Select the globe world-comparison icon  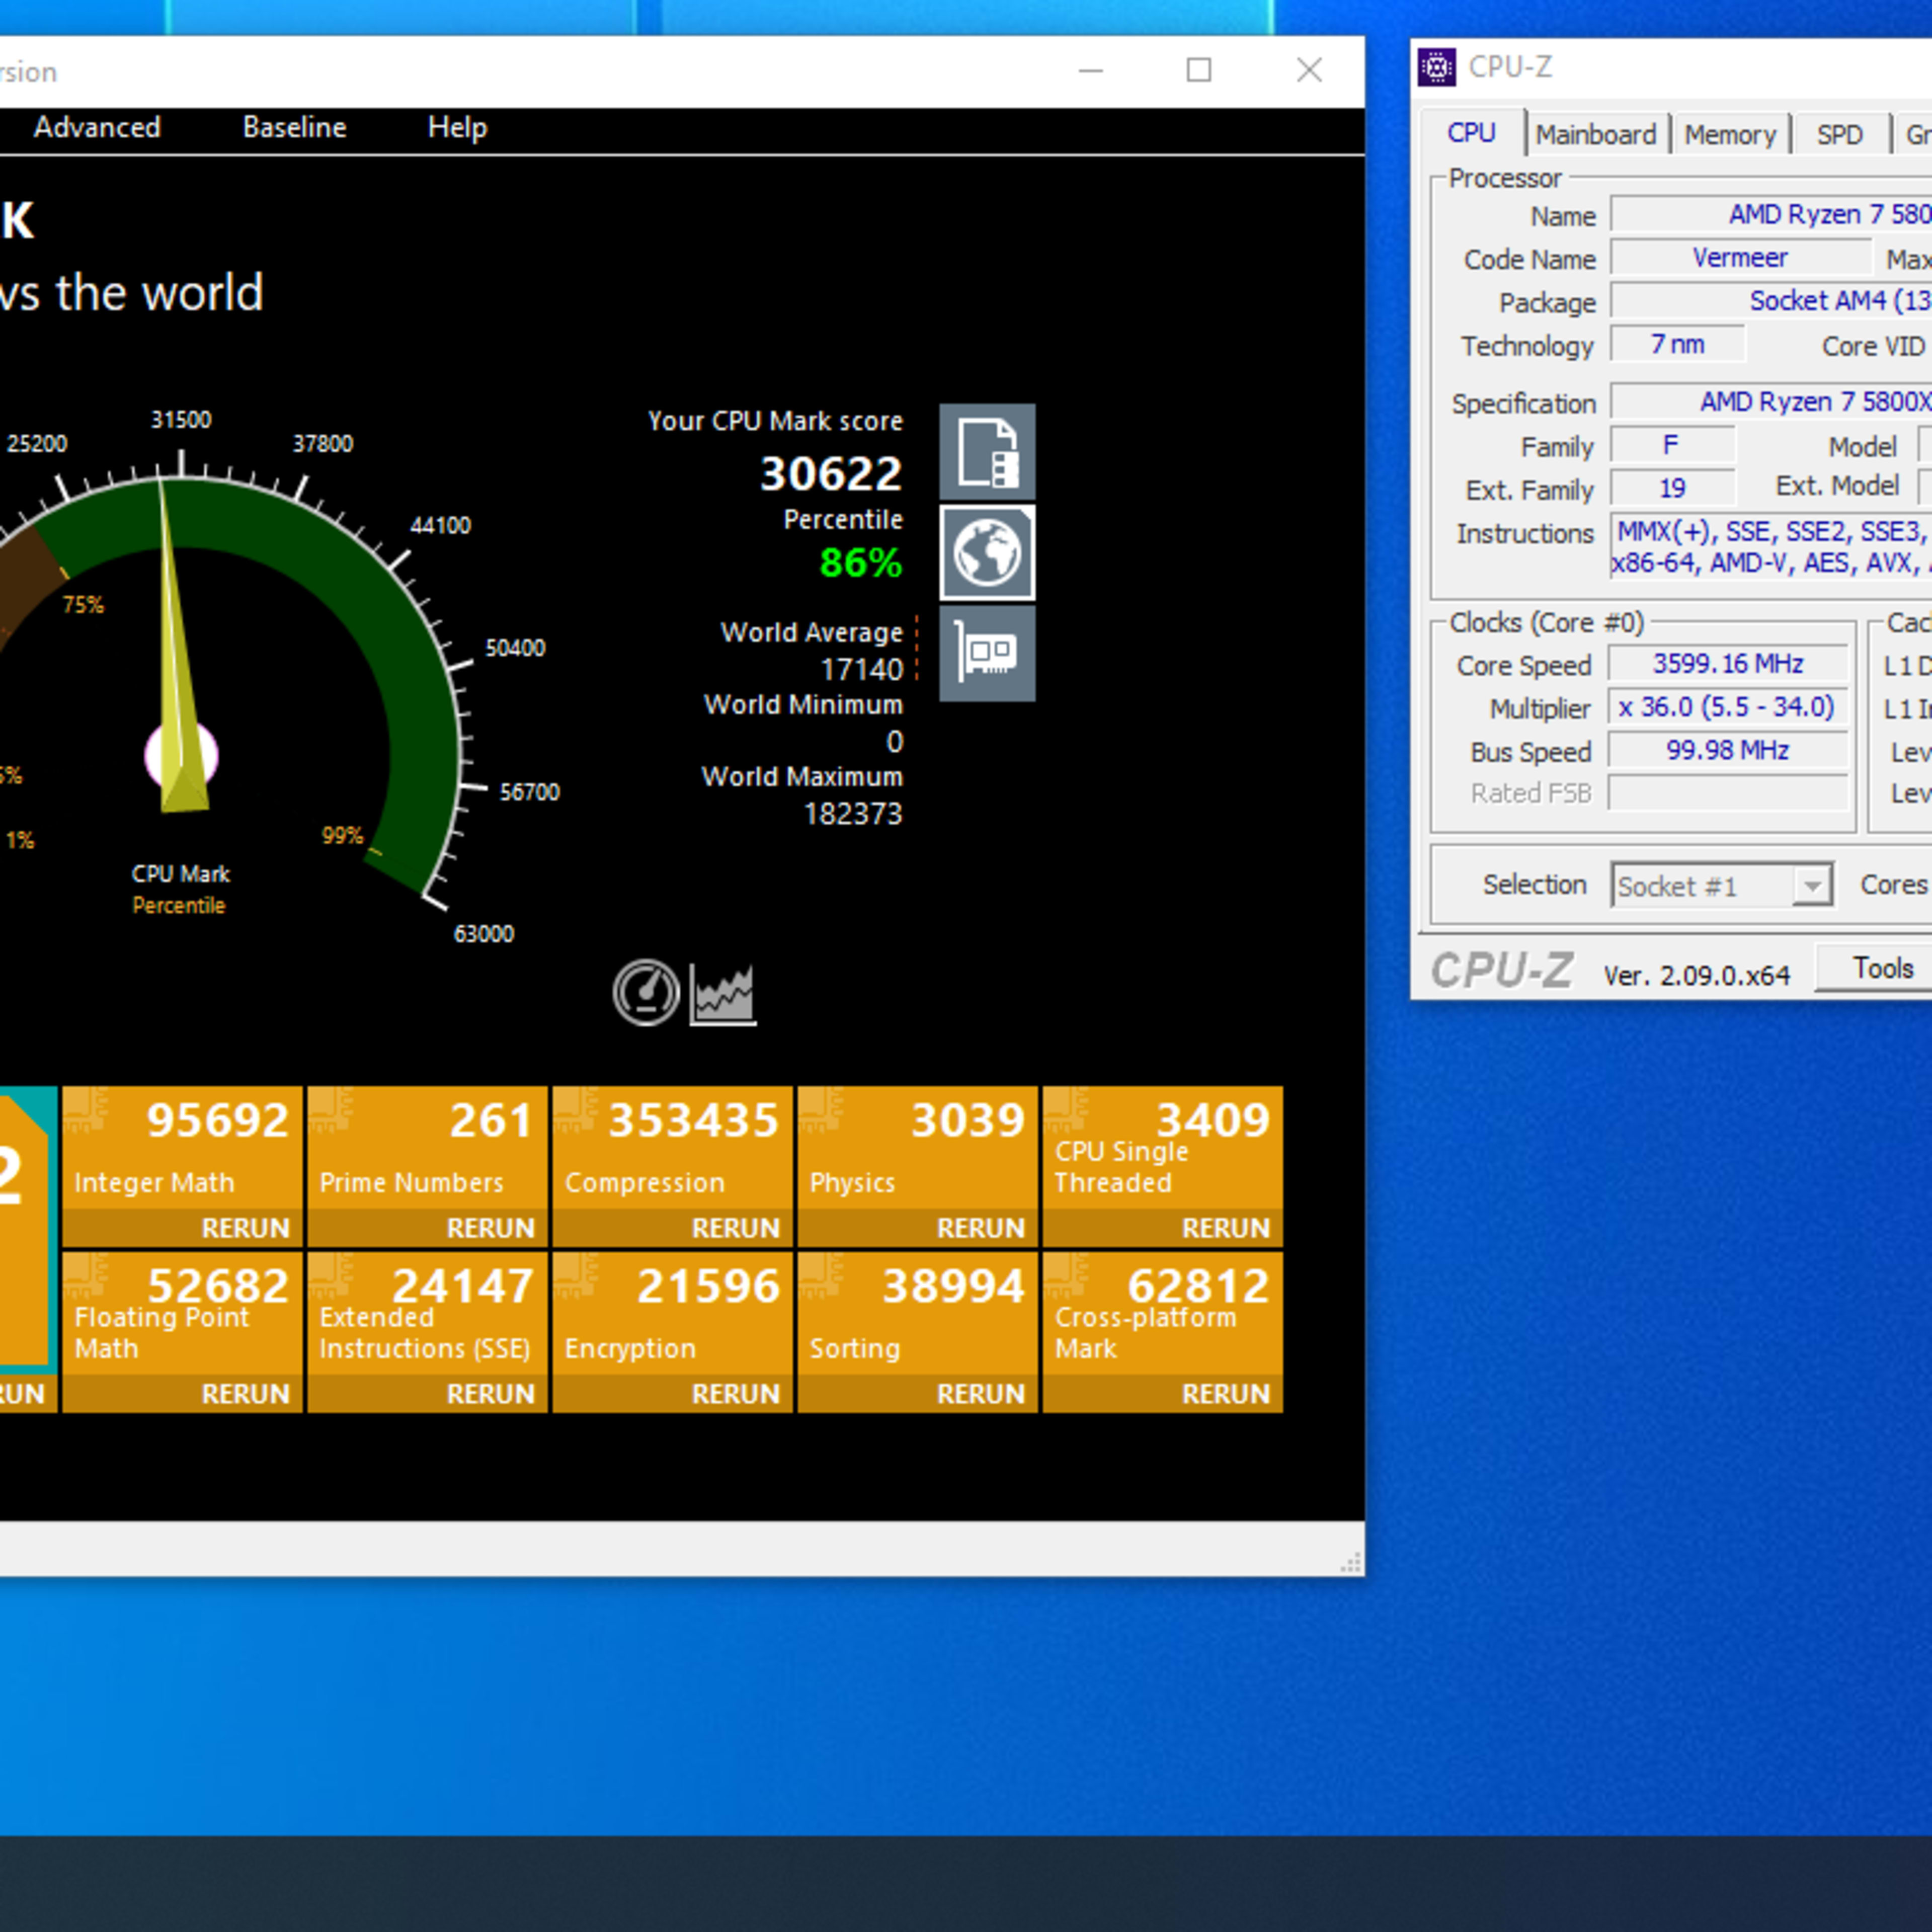(x=987, y=552)
